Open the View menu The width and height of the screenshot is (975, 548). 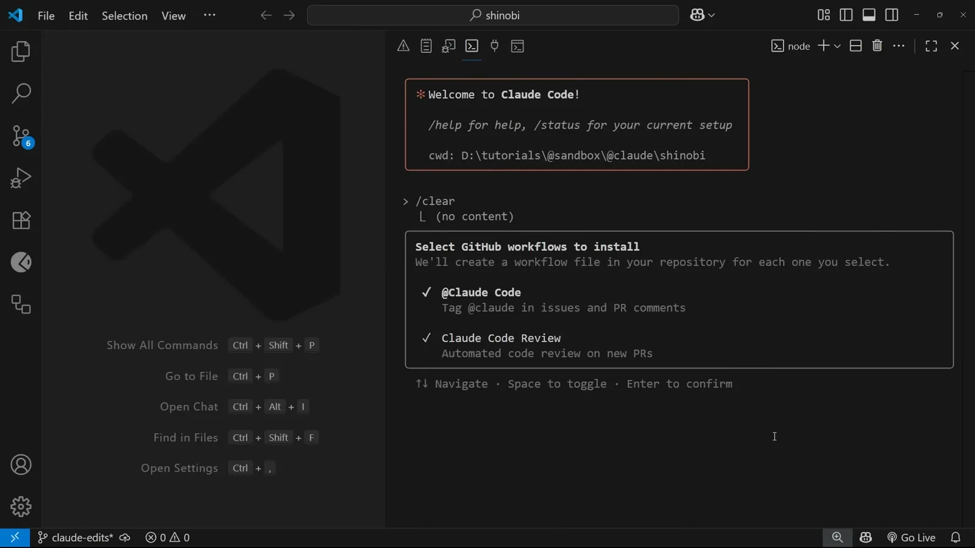coord(174,16)
